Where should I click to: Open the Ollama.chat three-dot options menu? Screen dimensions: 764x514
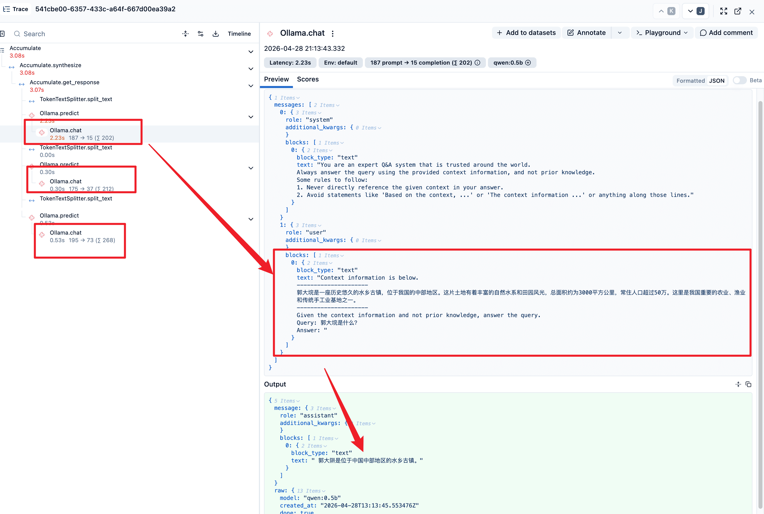click(333, 33)
